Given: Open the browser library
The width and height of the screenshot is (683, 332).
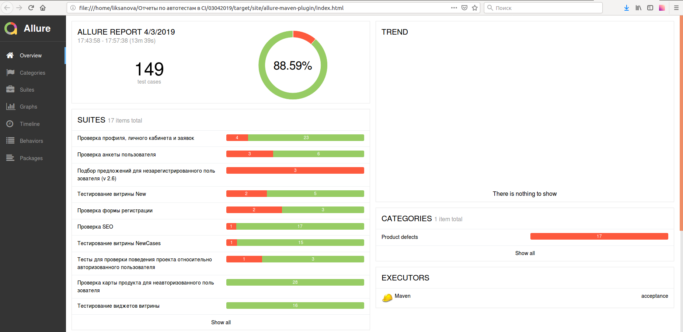Looking at the screenshot, I should [638, 8].
